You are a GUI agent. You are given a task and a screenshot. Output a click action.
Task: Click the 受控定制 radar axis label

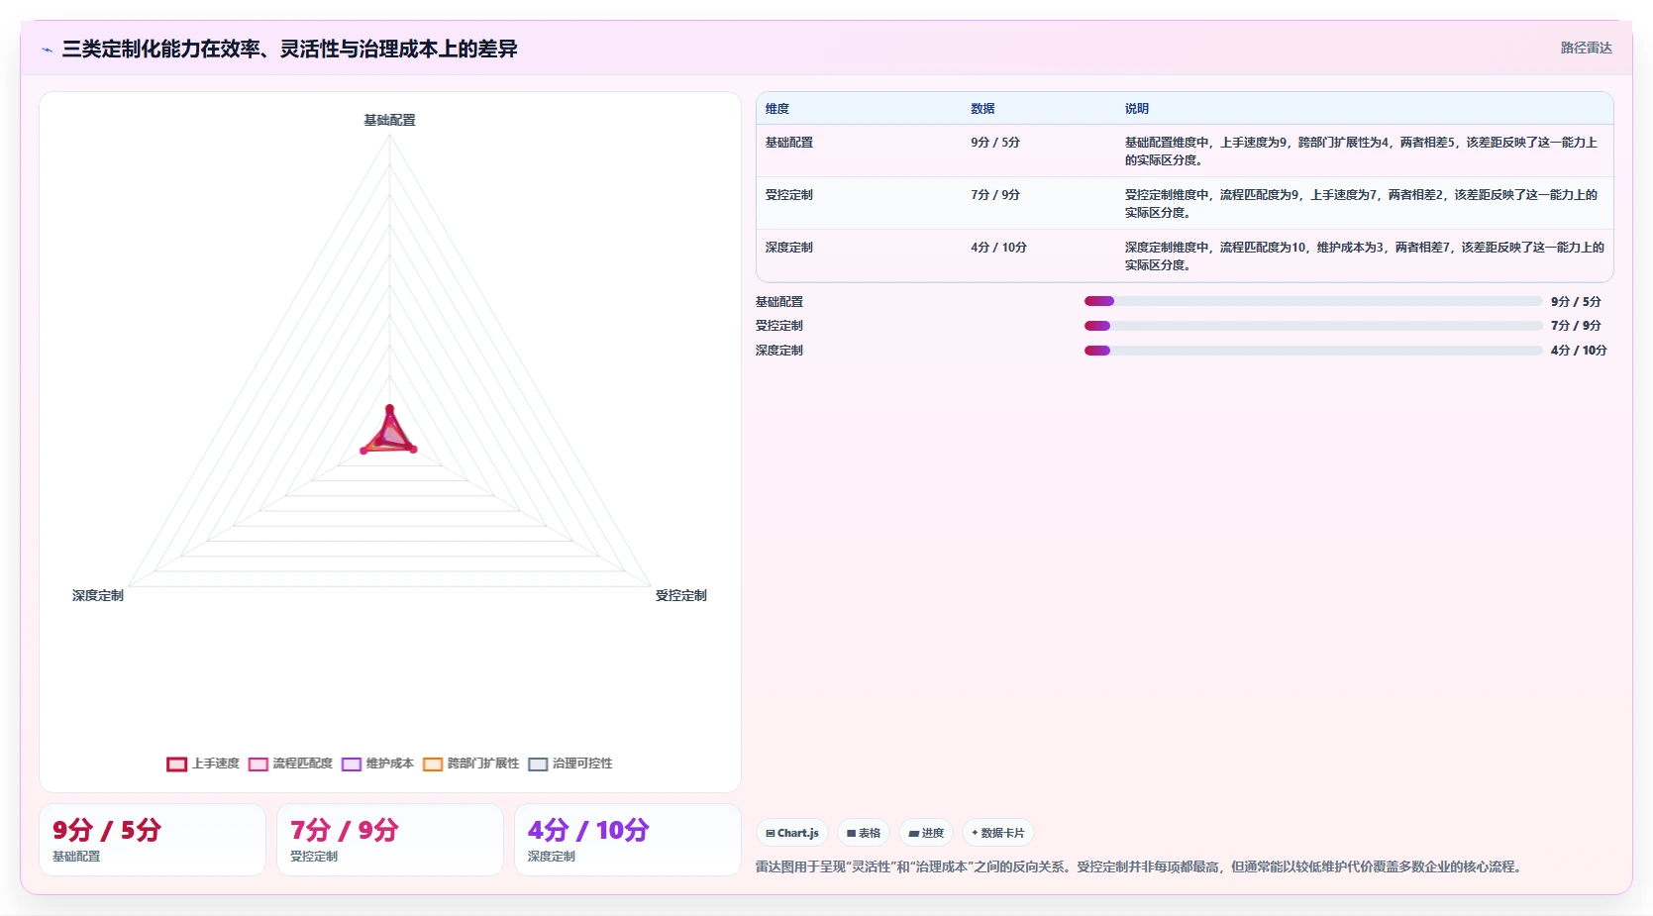tap(681, 595)
